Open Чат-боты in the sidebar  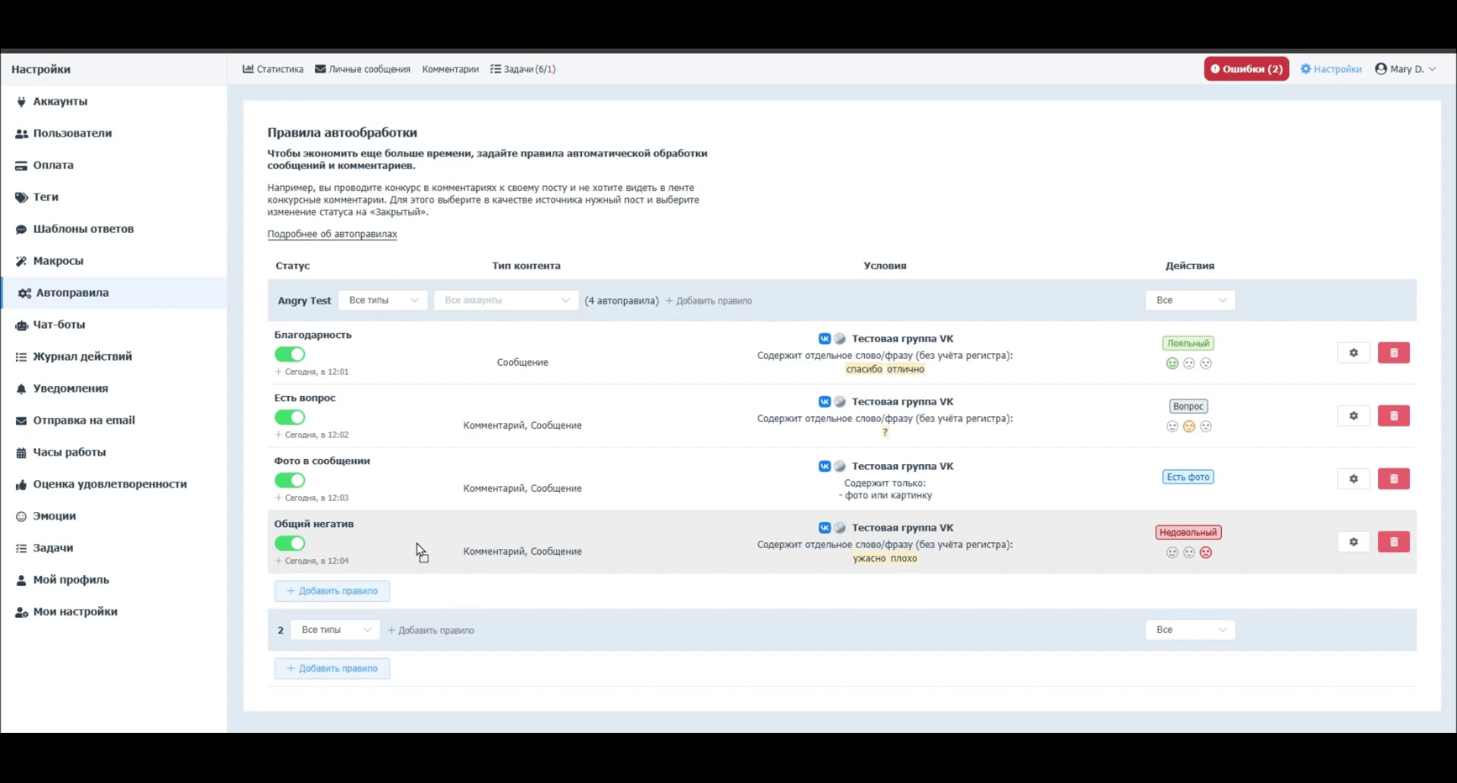coord(58,325)
